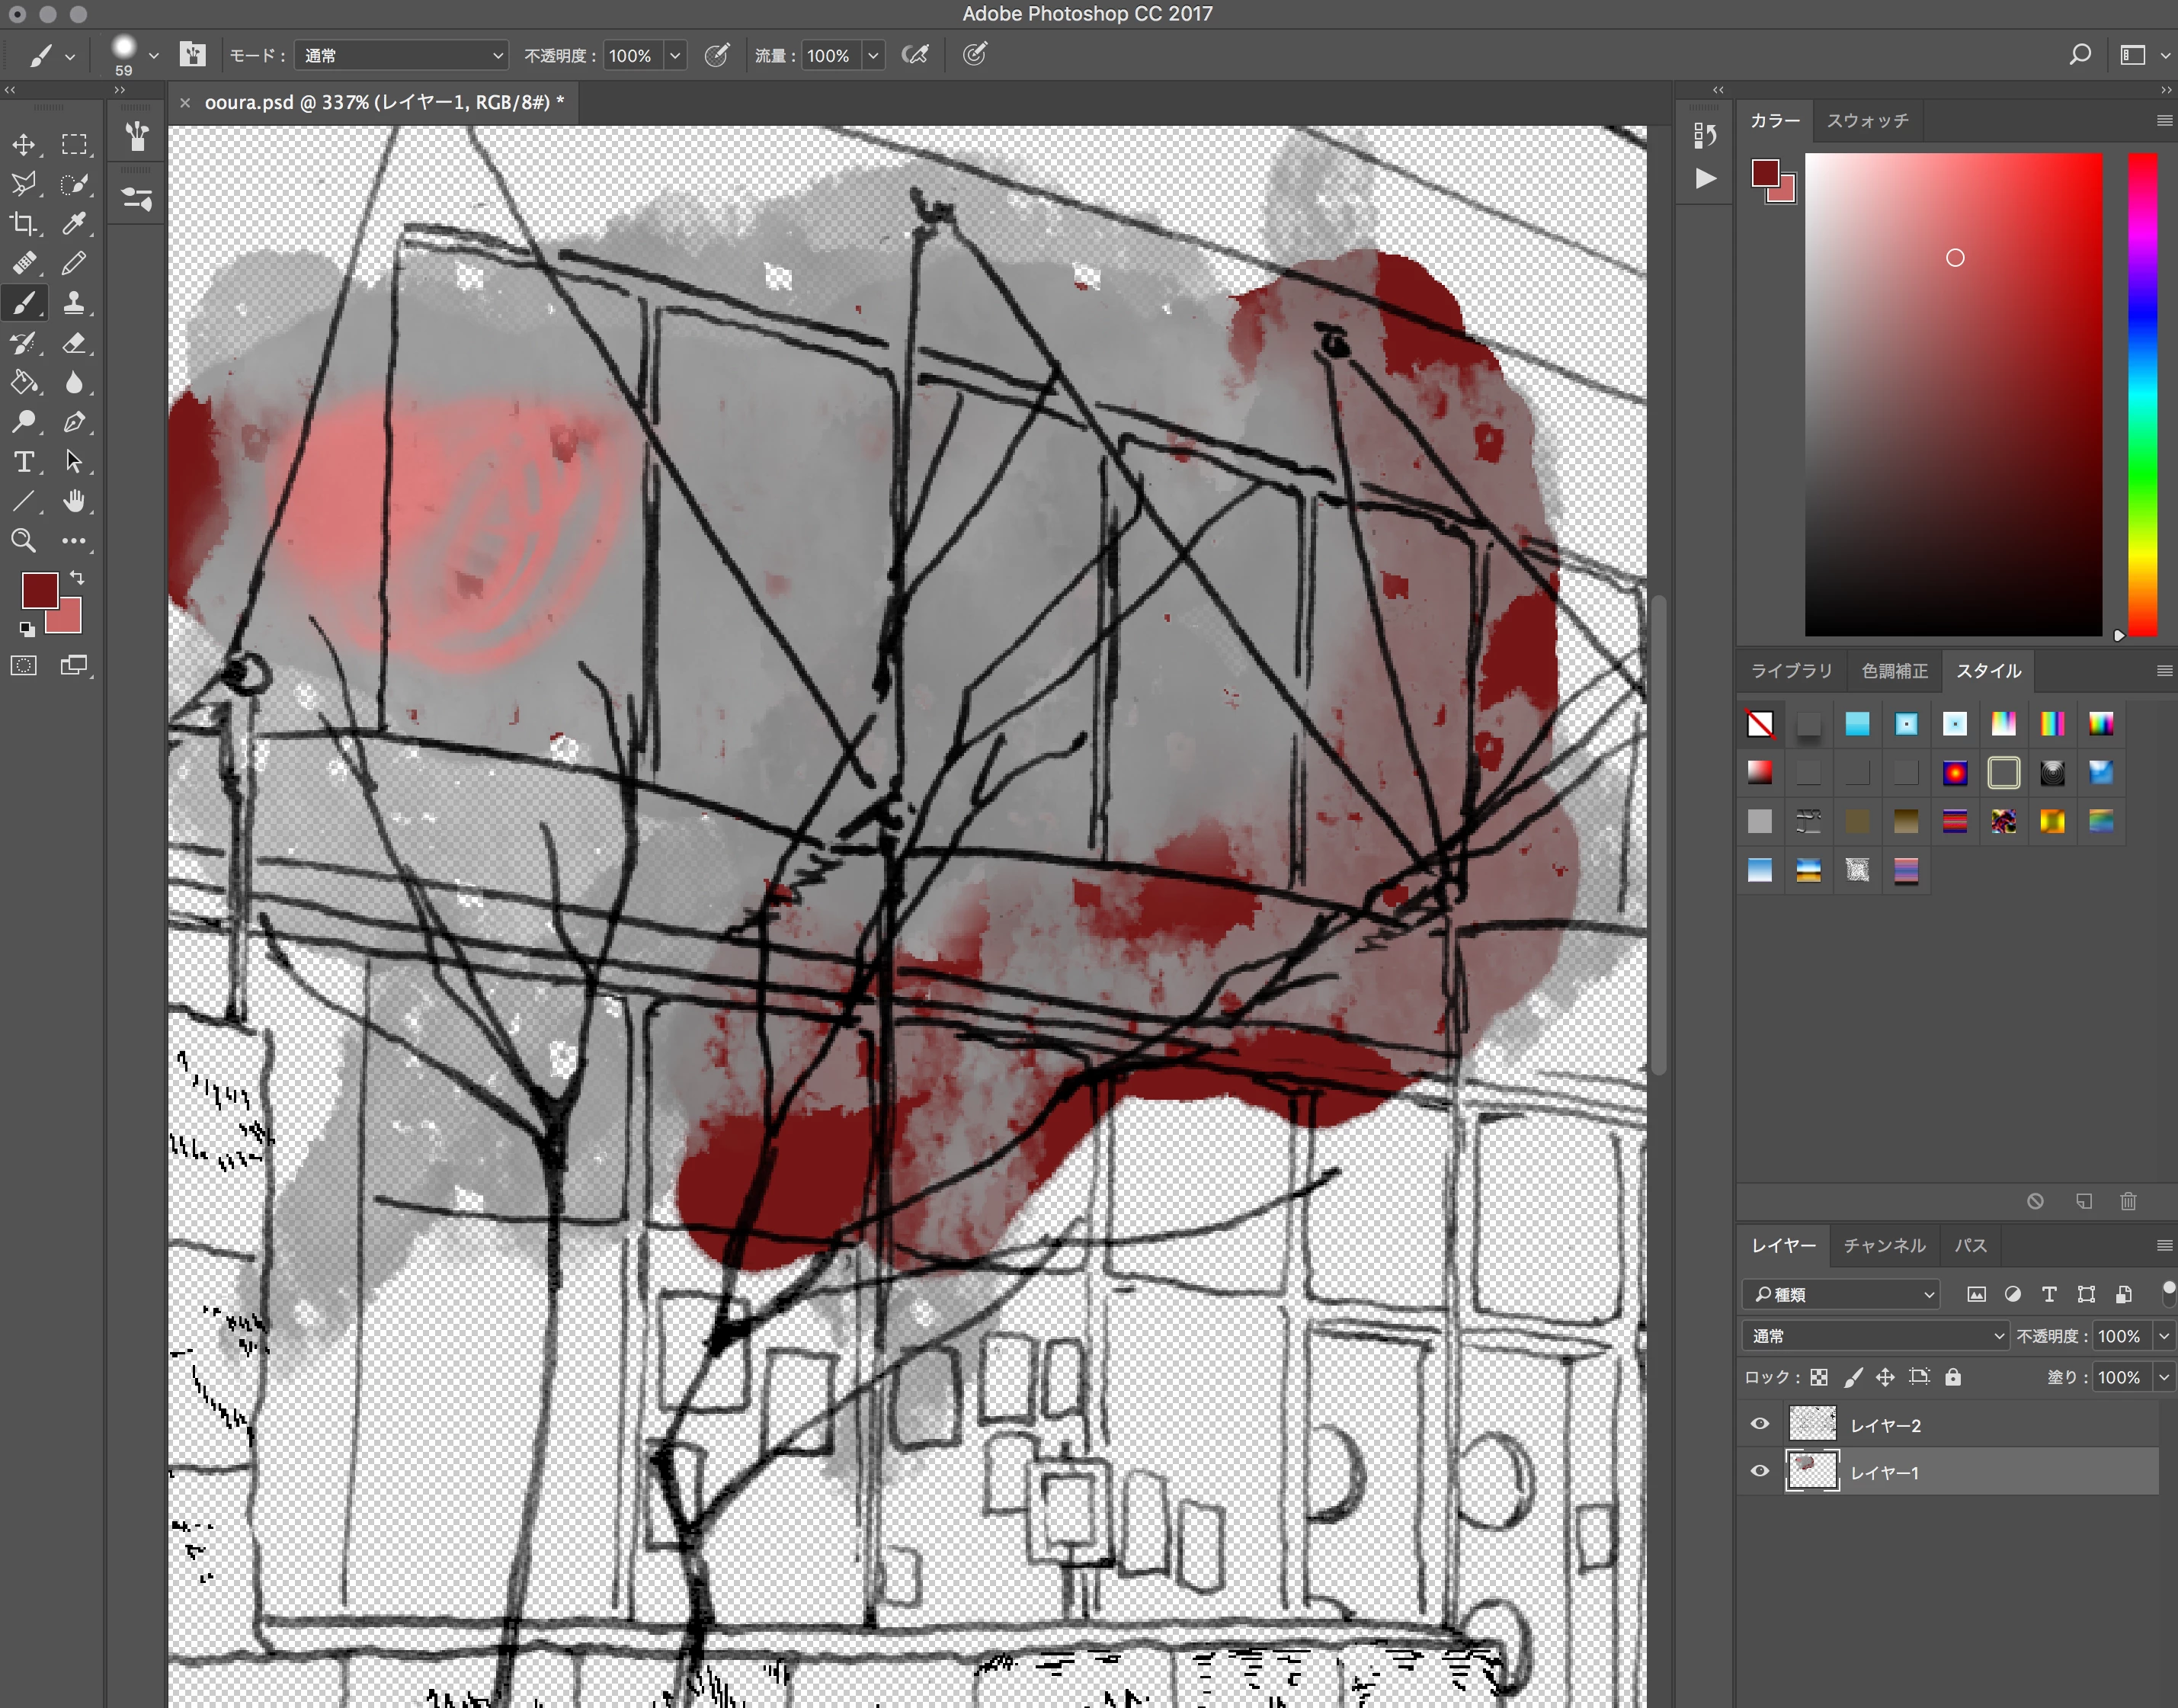
Task: Toggle lock transparent pixels icon
Action: [x=1819, y=1377]
